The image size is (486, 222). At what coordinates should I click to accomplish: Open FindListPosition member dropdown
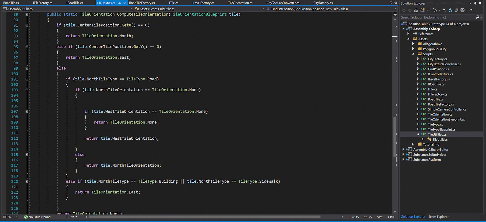coord(395,9)
